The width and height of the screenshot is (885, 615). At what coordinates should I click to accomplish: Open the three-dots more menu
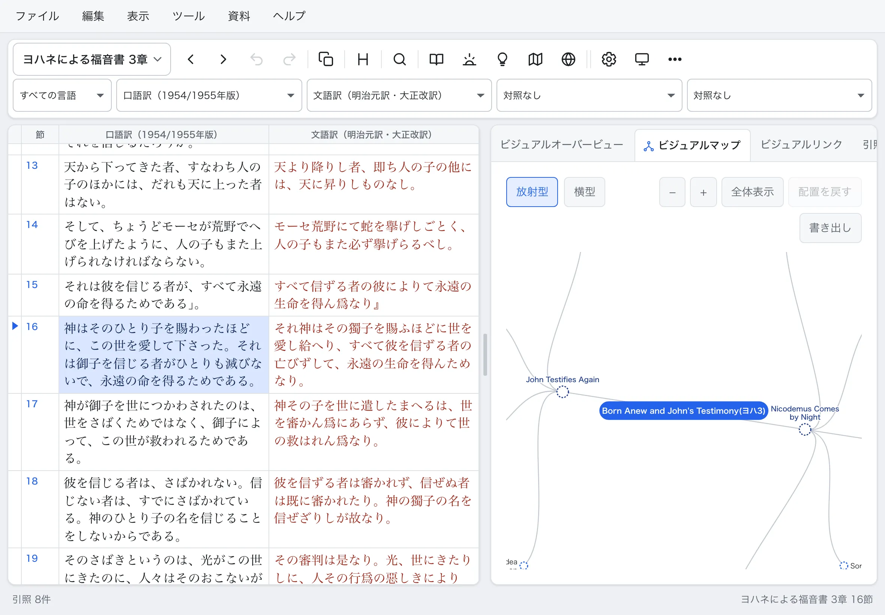[675, 59]
